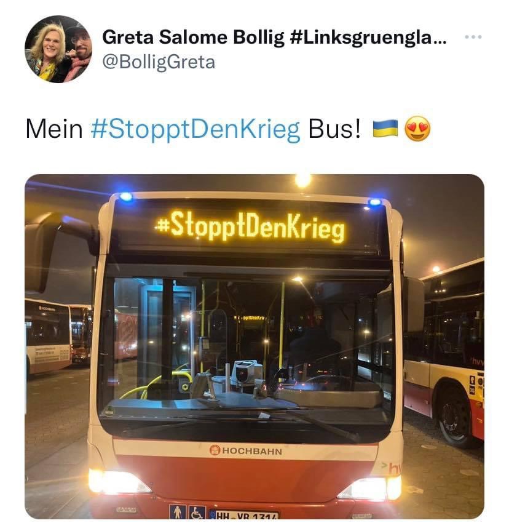Viewport: 509px width, 531px height.
Task: Click the wheelchair accessibility symbol on the bus
Action: (197, 513)
